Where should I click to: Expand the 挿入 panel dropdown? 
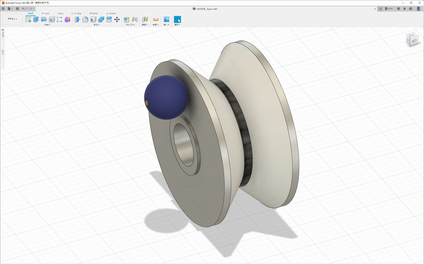coord(166,25)
